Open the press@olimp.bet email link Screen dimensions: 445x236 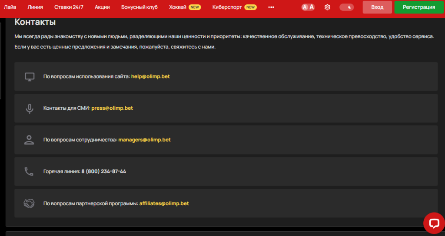112,108
